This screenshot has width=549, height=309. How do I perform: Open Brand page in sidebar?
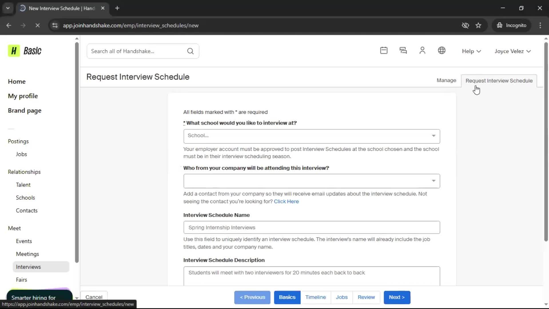[25, 111]
